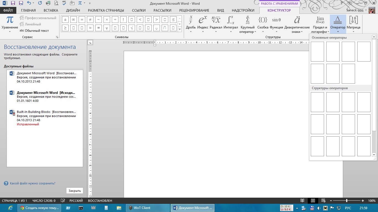Select the 'Built-In Building Blocks' recovered file
The width and height of the screenshot is (378, 212).
tap(45, 118)
